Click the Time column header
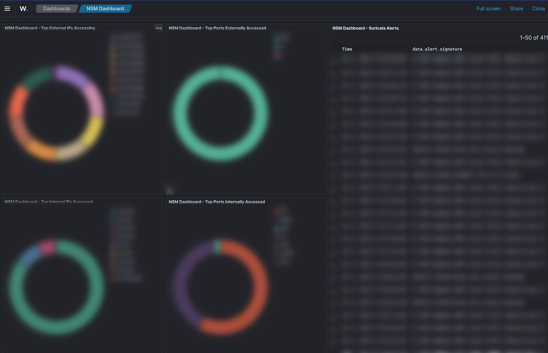Viewport: 548px width, 353px height. 347,49
